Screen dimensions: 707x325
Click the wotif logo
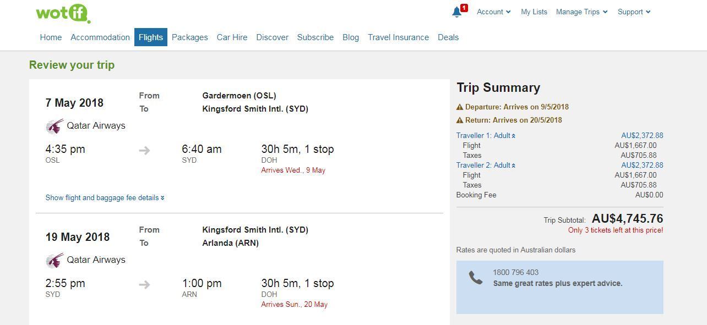[x=63, y=13]
